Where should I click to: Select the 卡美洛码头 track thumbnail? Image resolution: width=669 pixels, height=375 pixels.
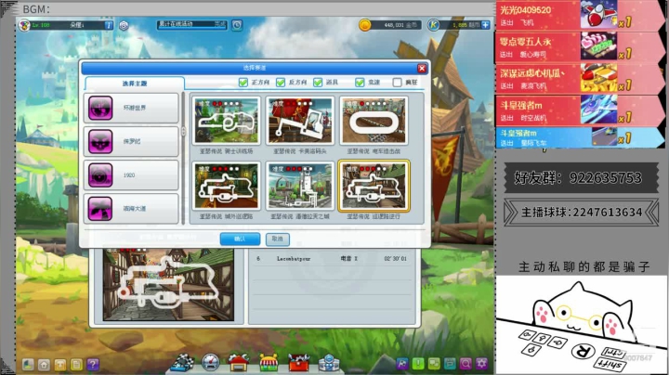click(x=300, y=121)
